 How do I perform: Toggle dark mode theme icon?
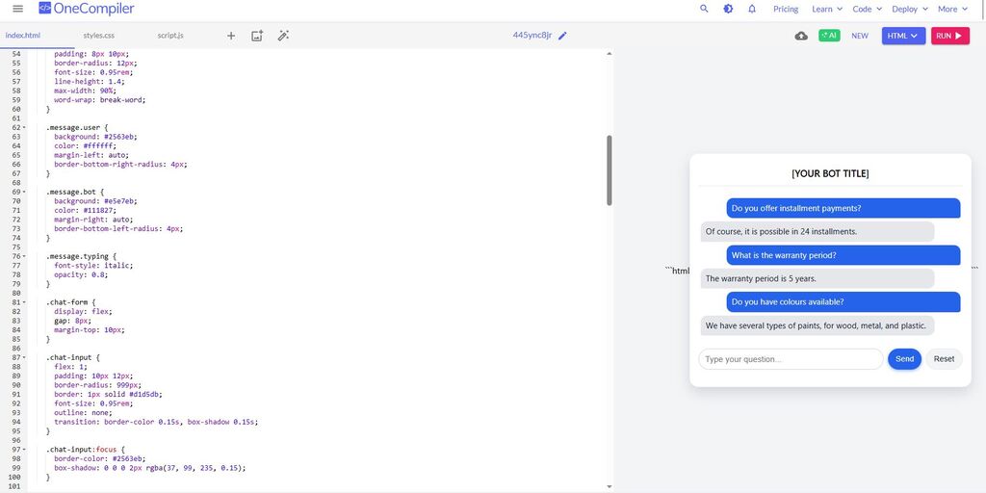728,9
